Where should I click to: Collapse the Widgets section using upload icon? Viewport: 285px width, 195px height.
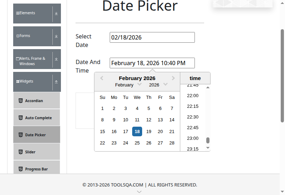tap(56, 81)
